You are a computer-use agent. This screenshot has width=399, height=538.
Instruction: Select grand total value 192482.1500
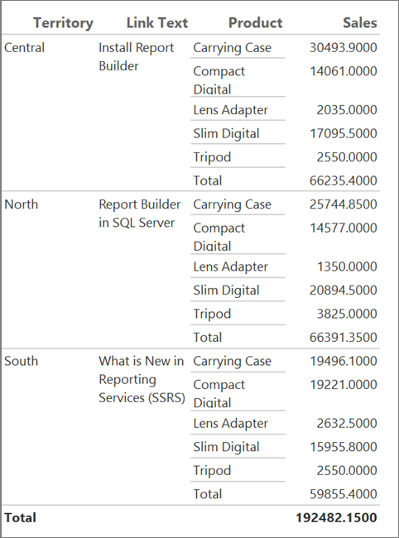coord(337,518)
